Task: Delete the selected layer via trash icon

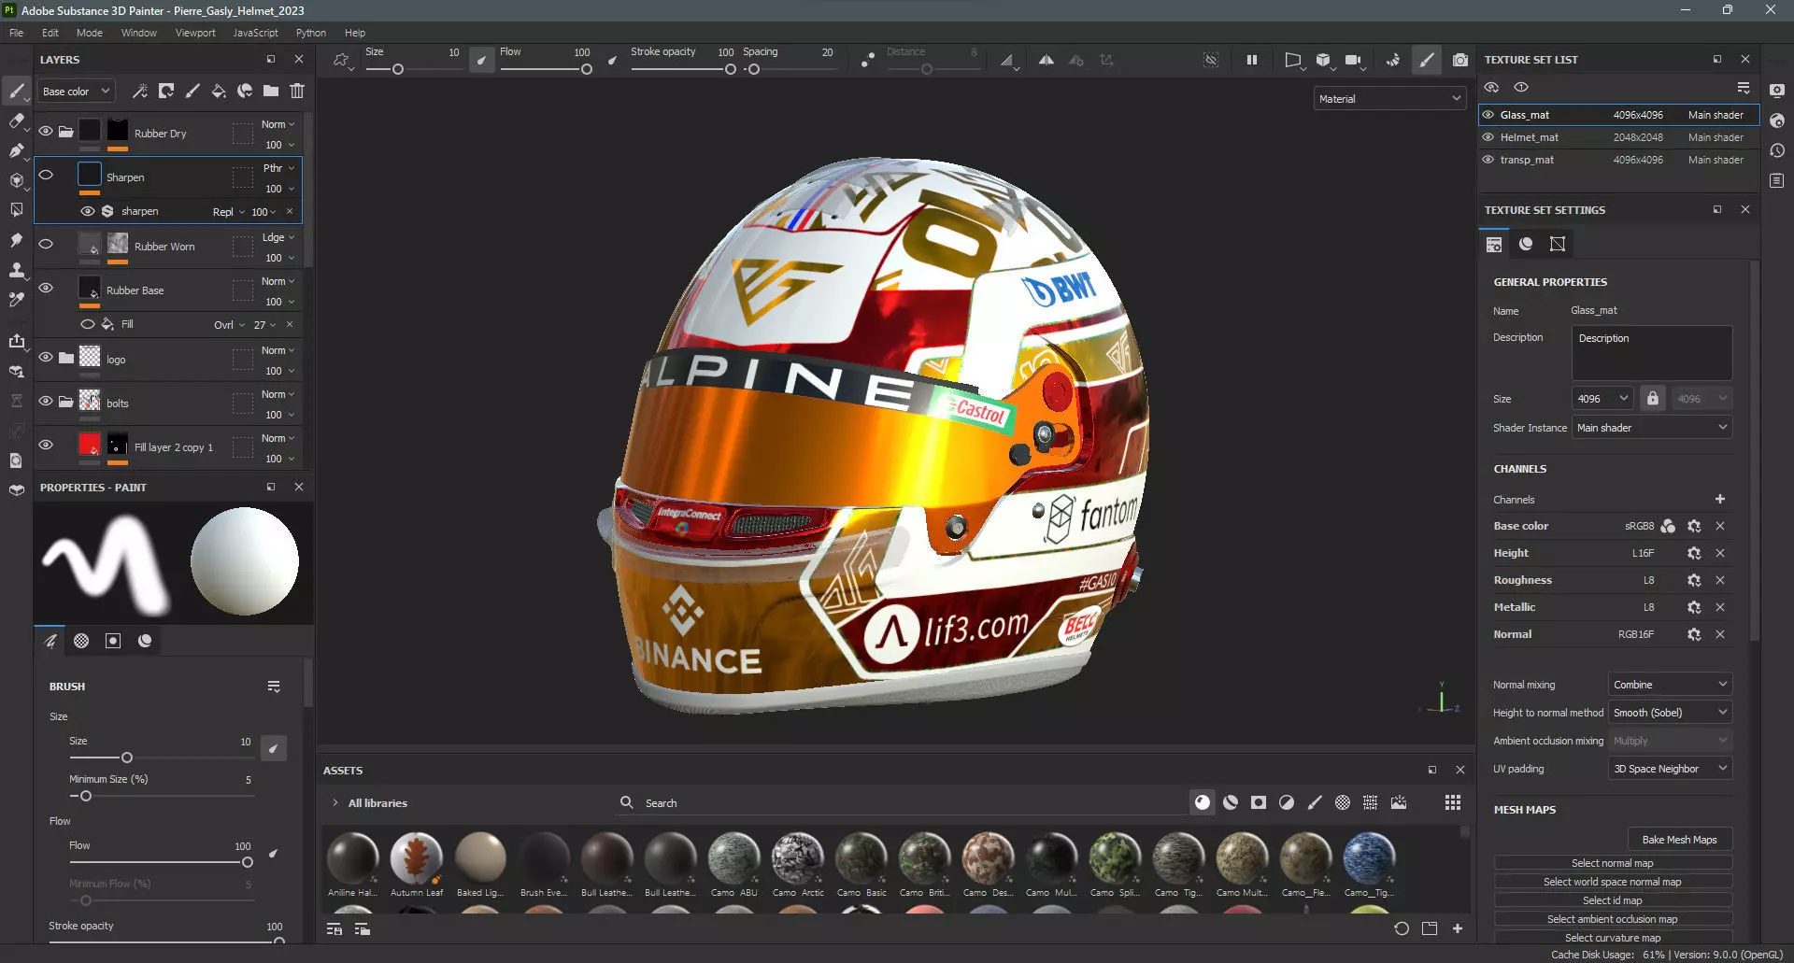Action: point(297,91)
